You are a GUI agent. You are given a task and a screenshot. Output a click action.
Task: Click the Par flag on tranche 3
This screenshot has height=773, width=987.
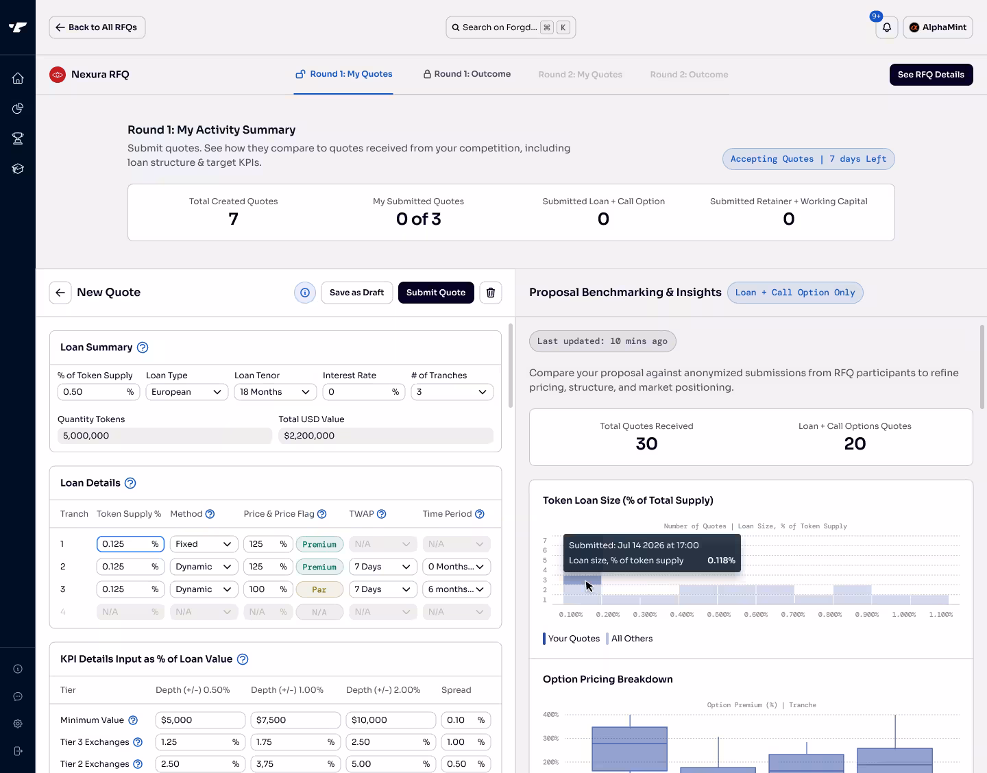[319, 589]
